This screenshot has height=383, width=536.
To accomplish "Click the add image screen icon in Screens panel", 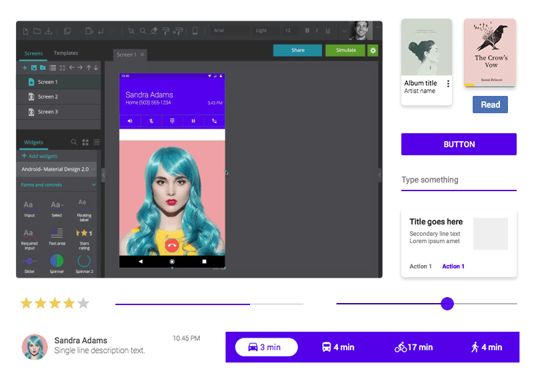I will pos(34,68).
